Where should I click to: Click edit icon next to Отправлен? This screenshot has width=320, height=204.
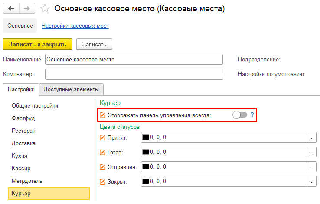(x=102, y=167)
